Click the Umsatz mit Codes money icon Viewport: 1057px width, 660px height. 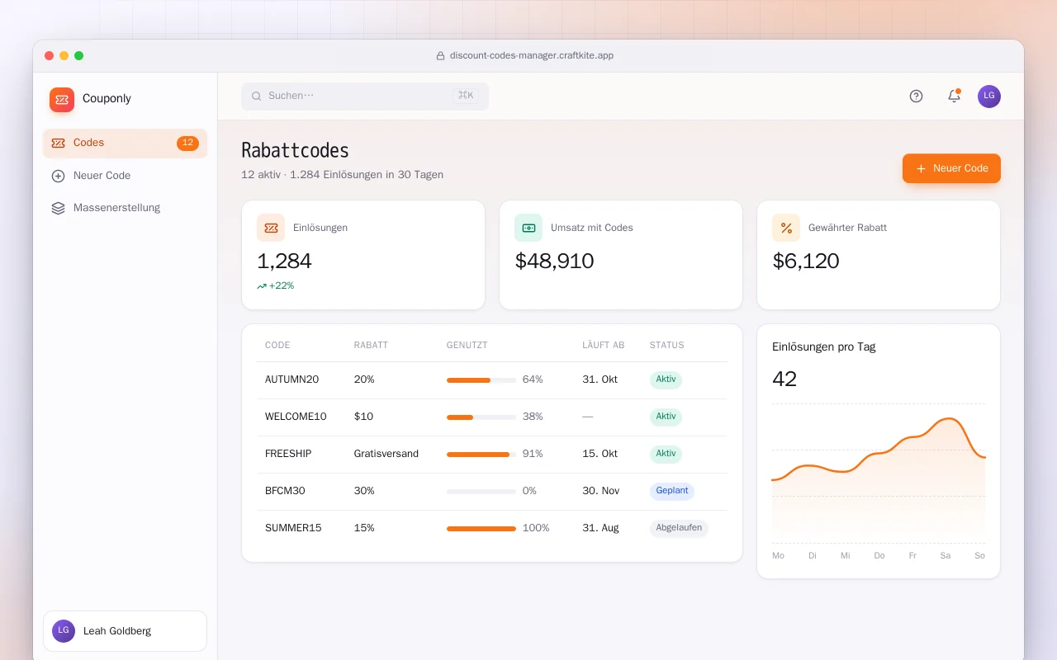point(528,228)
